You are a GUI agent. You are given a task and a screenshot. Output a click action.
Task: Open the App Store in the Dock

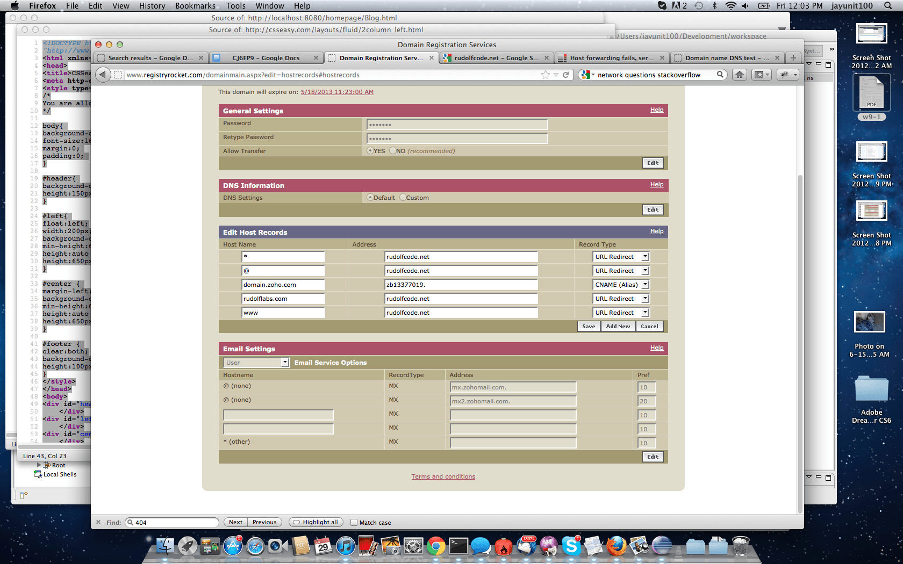click(x=233, y=546)
